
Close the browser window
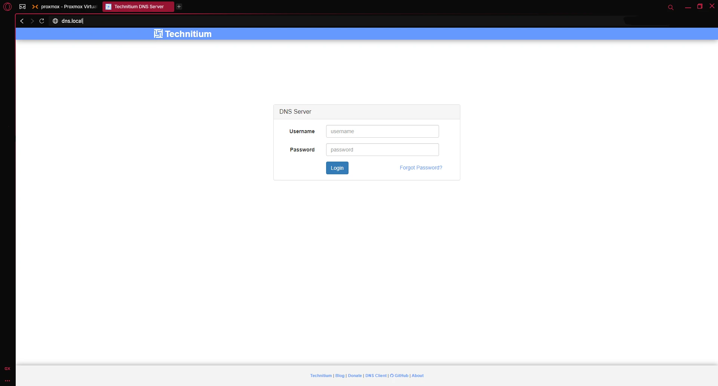tap(712, 6)
